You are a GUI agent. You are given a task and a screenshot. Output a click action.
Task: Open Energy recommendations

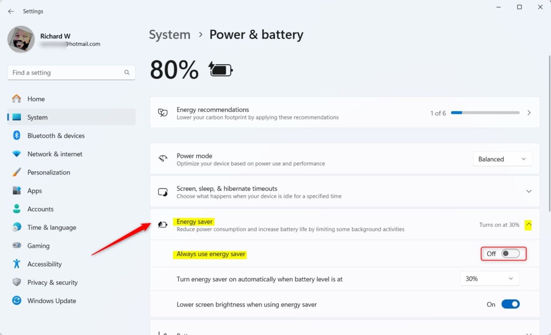click(345, 113)
